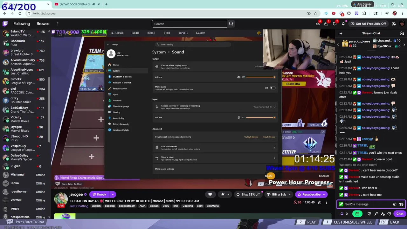Open the Browse tab
The image size is (407, 229).
coord(43,24)
